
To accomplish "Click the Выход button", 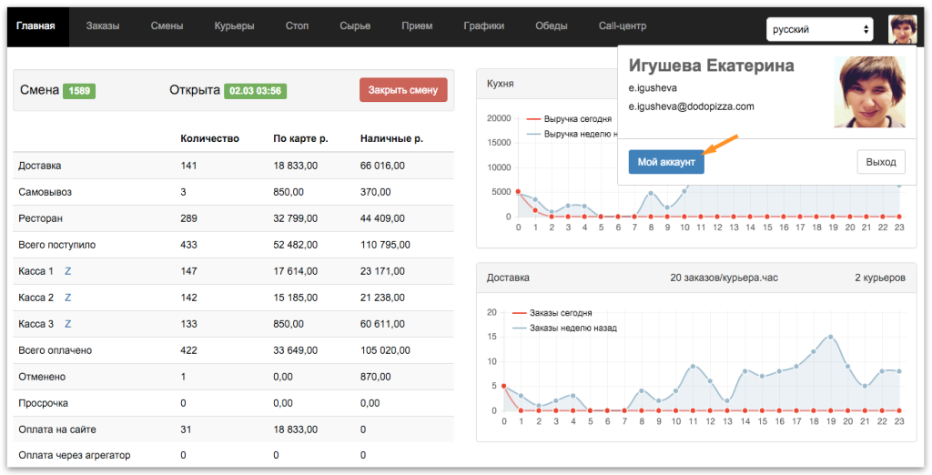I will click(881, 162).
